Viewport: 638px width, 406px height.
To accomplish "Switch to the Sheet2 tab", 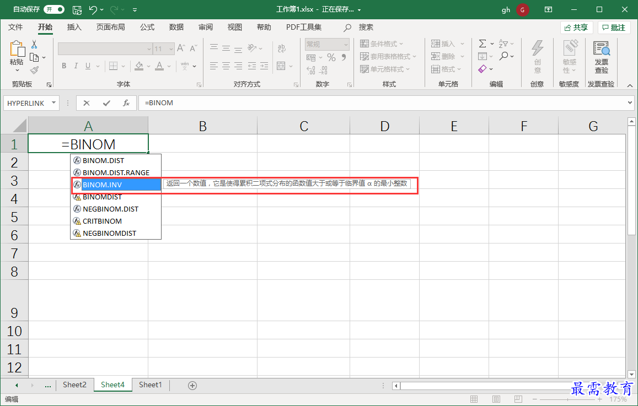I will coord(74,385).
